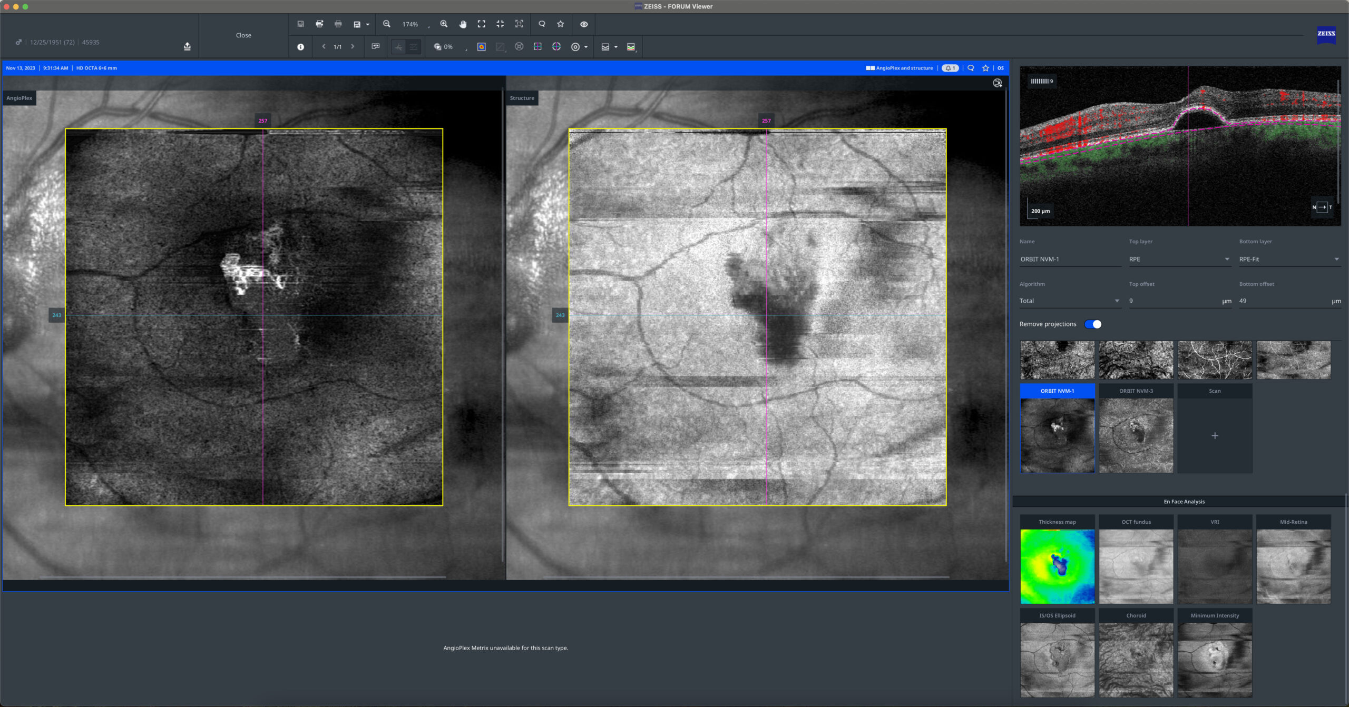Viewport: 1349px width, 707px height.
Task: Open the AngioPlex and structure layout selector
Action: (900, 68)
